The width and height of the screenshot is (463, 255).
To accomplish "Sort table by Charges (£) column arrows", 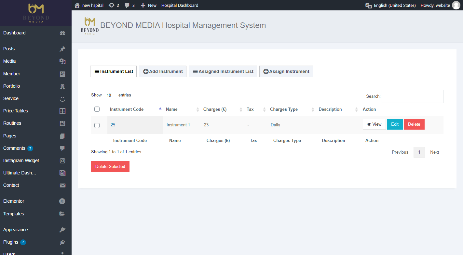I will (x=241, y=109).
